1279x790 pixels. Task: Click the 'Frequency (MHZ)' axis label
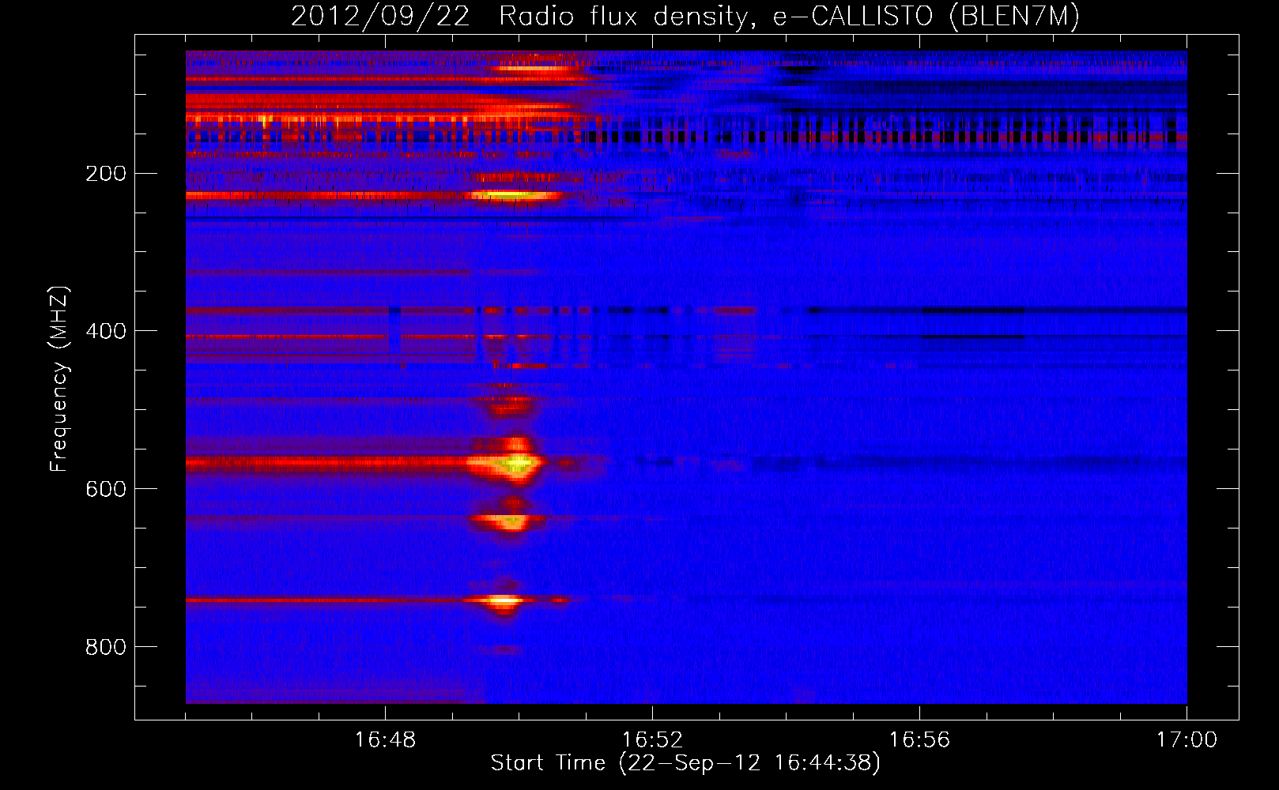coord(59,379)
